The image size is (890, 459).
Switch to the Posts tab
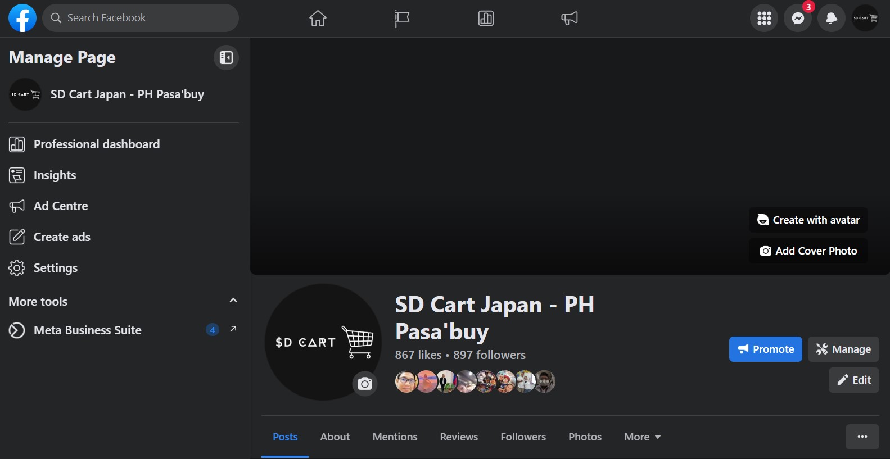(285, 437)
